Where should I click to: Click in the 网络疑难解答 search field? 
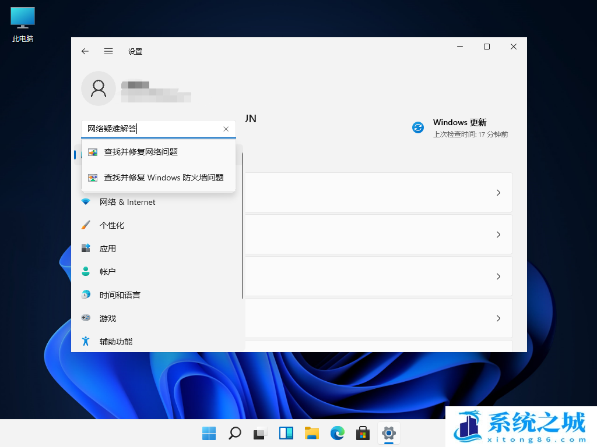coord(152,129)
